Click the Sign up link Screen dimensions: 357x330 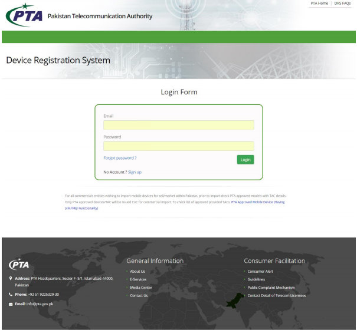pyautogui.click(x=135, y=172)
